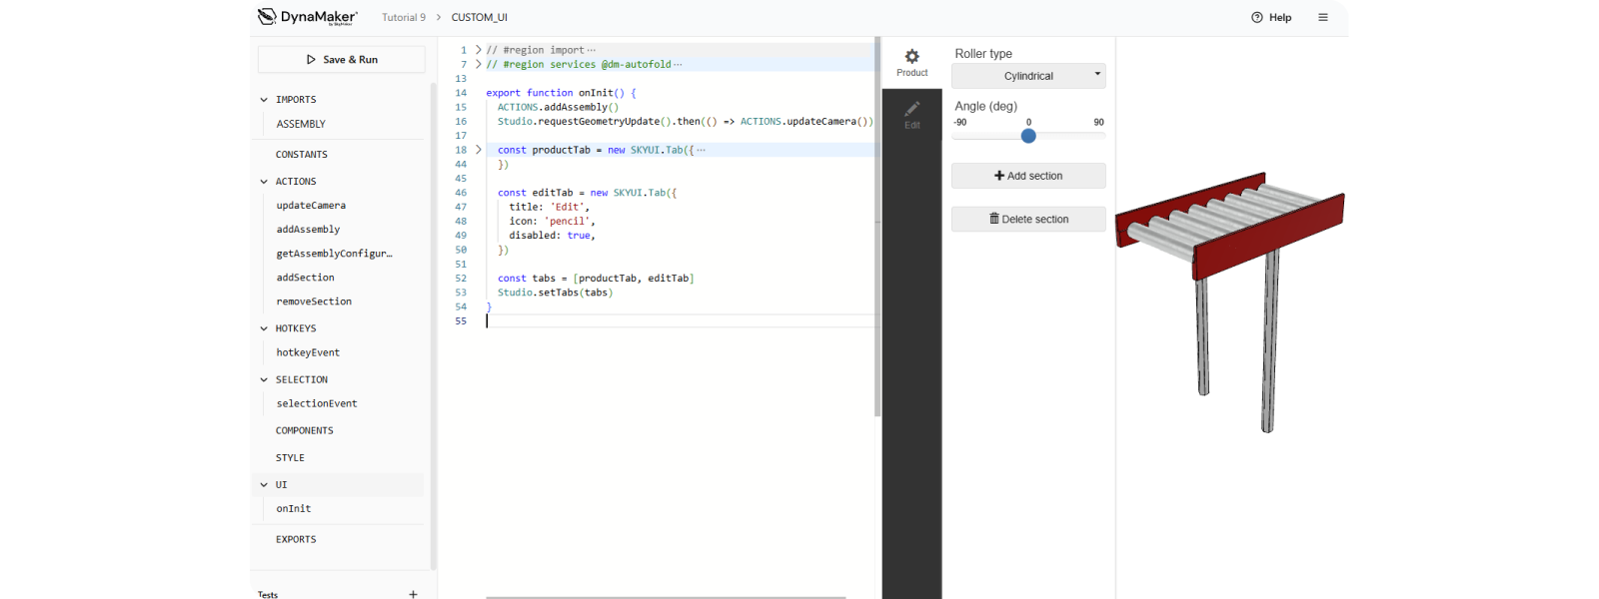Open the CONSTANTS section
1599x599 pixels.
302,155
